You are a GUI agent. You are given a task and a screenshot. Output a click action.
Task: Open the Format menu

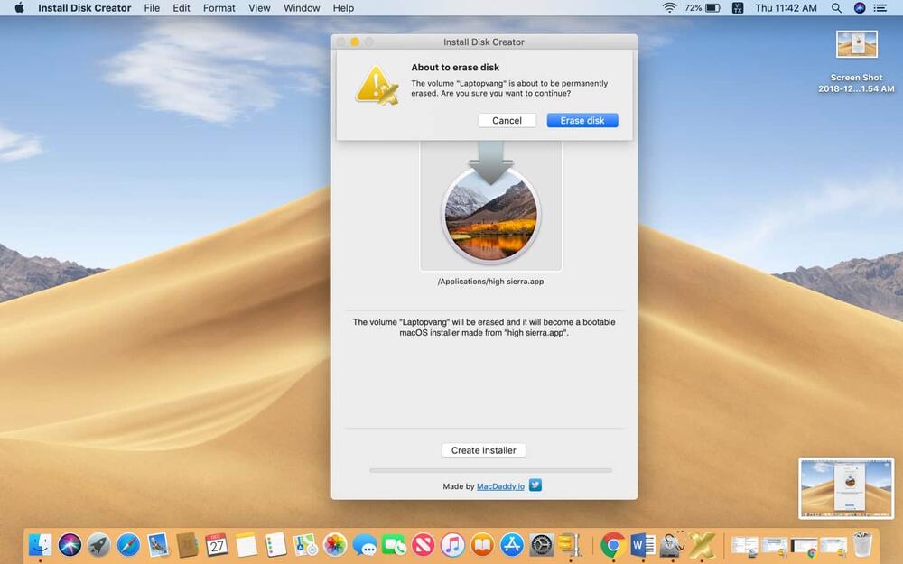pyautogui.click(x=219, y=8)
